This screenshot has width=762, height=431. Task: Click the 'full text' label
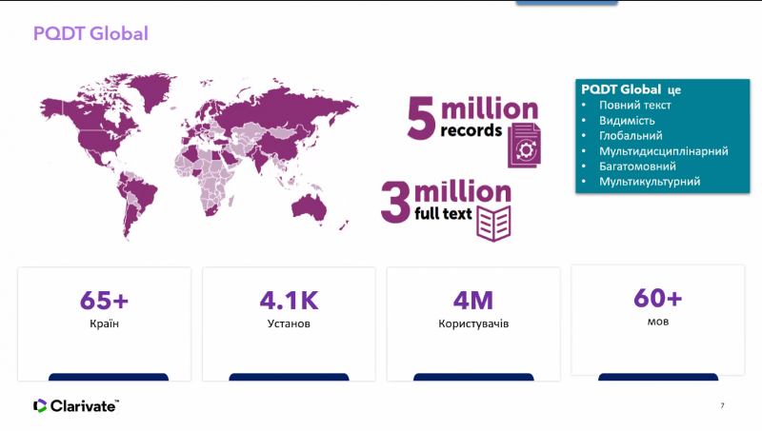click(x=443, y=213)
